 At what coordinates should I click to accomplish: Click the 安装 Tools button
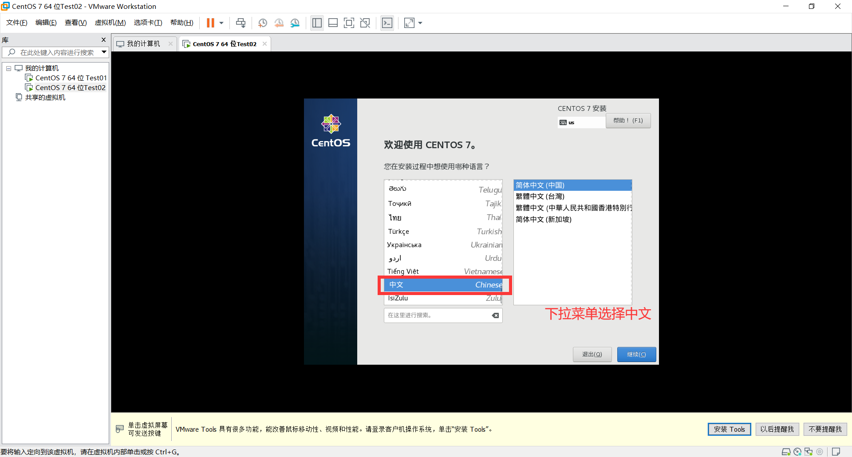(x=729, y=429)
